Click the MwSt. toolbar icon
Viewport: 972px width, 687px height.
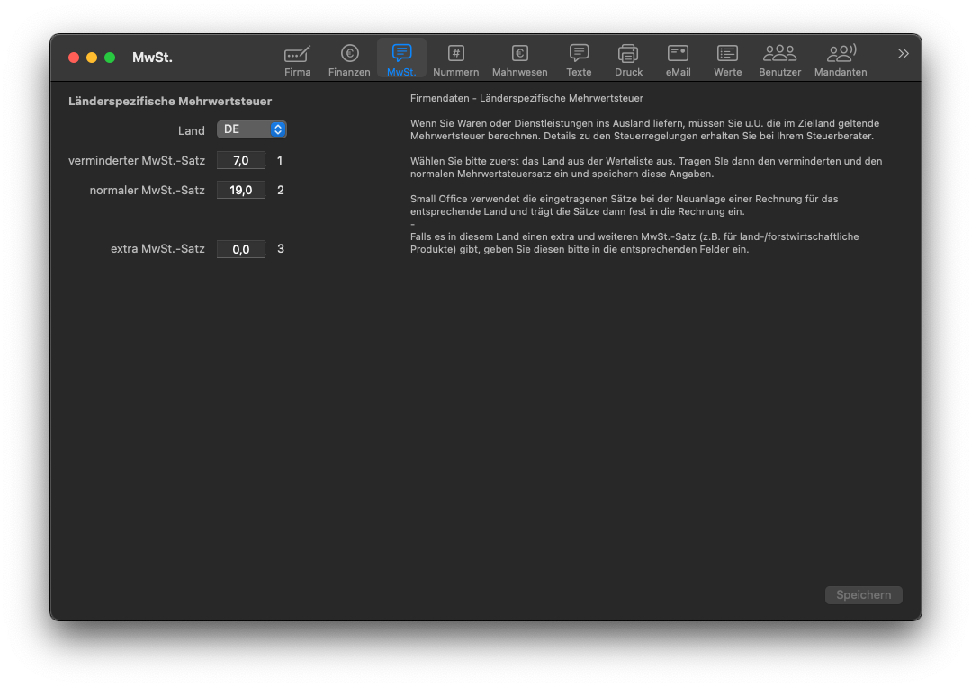(401, 54)
